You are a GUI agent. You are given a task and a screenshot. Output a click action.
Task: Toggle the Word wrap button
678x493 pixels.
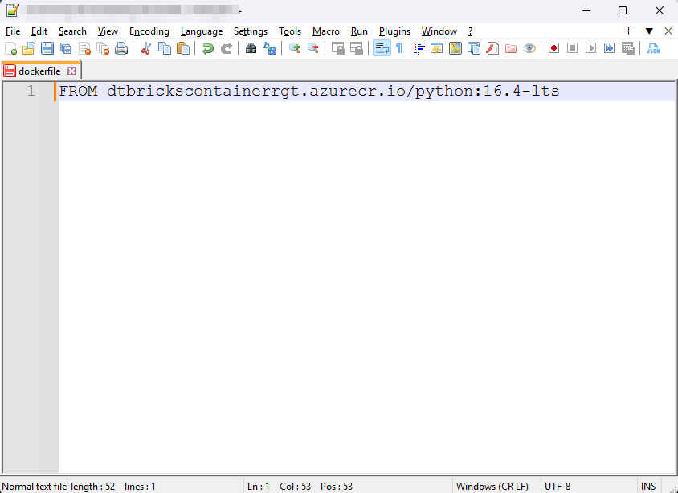pyautogui.click(x=382, y=48)
